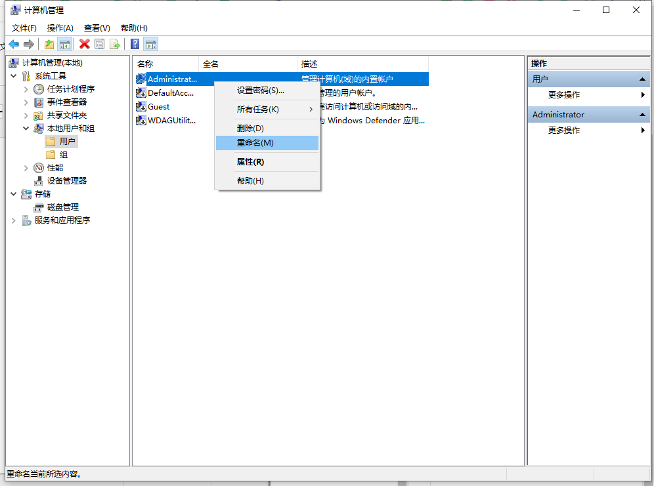Toggle the show/hide action pane button
Screen dimensions: 654x486
coord(151,44)
